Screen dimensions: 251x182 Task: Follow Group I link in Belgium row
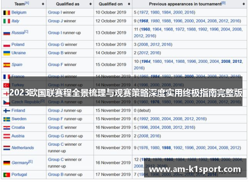pyautogui.click(x=55, y=13)
